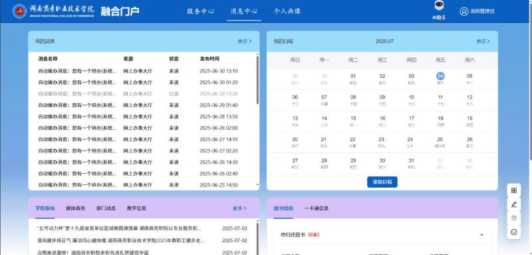532x255 pixels.
Task: Expand 更多 in the news panel
Action: pos(239,208)
